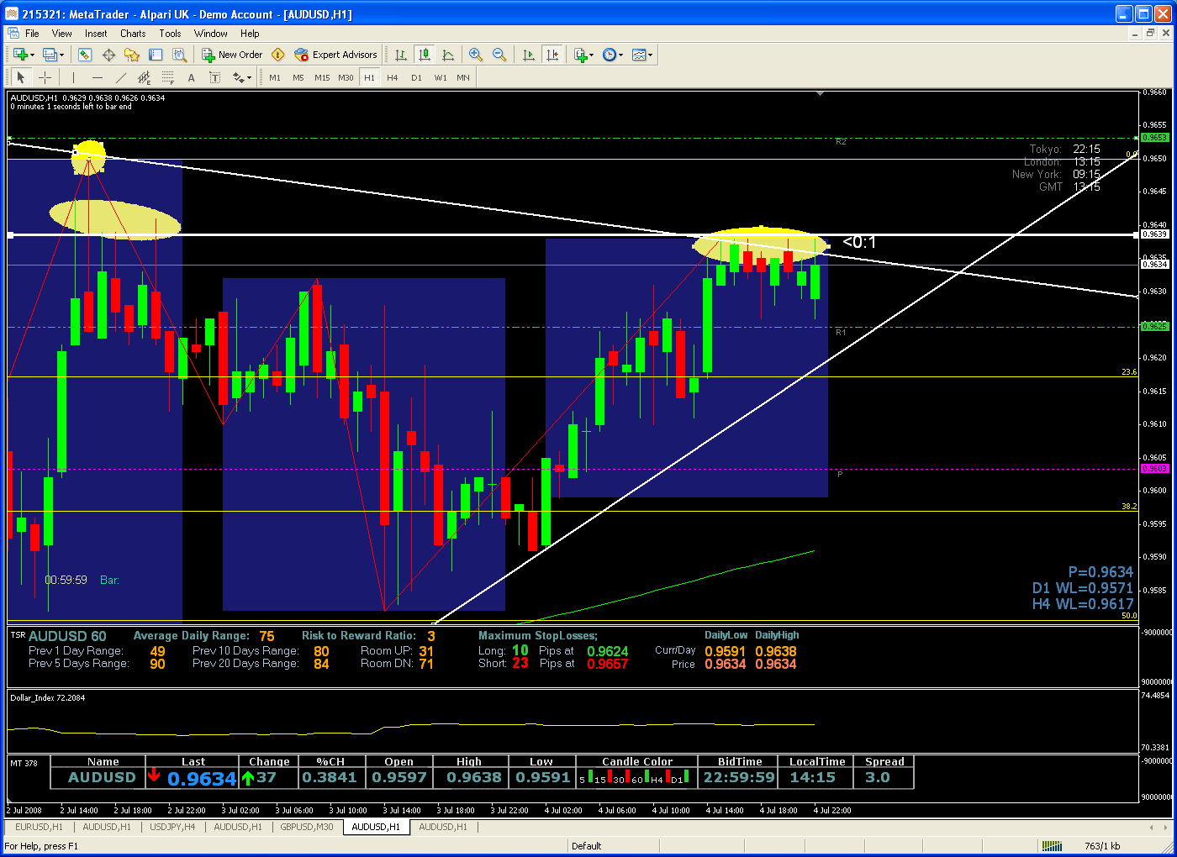
Task: Open the Navigator star-folder icon
Action: (x=132, y=55)
